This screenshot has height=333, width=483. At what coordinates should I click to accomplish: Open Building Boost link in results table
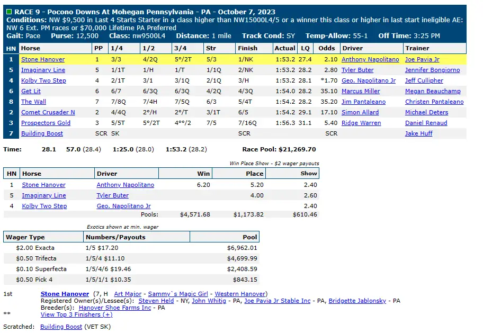tap(42, 133)
